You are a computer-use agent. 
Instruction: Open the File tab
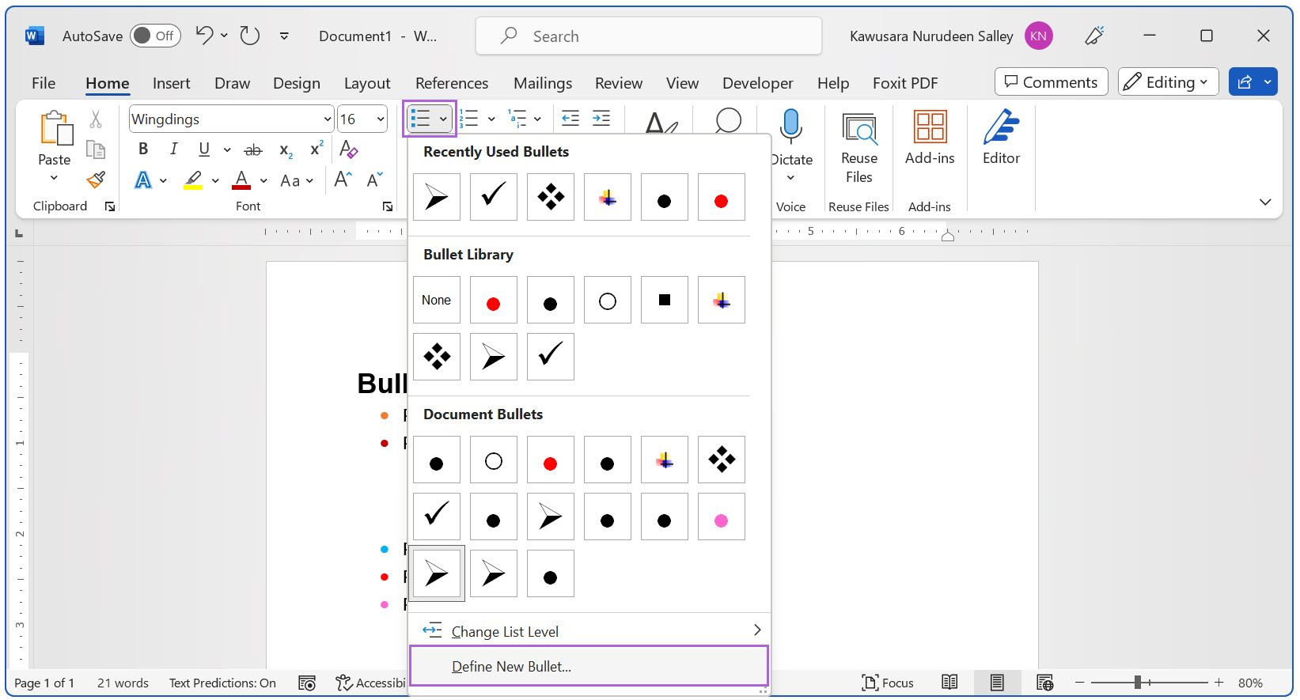tap(44, 83)
